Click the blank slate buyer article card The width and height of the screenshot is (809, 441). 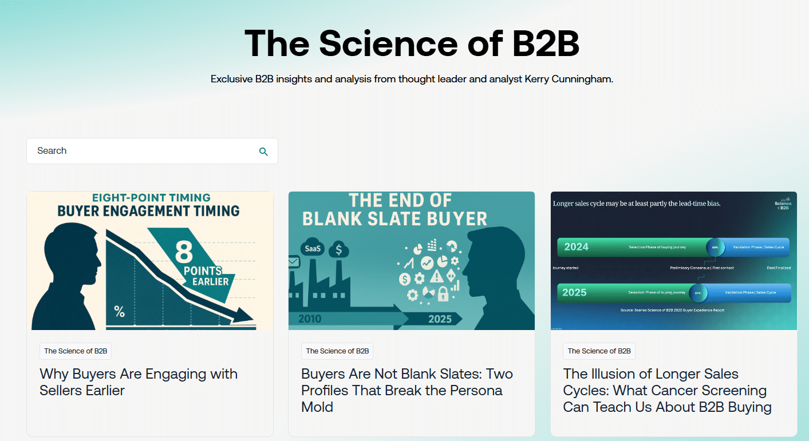[x=411, y=312]
